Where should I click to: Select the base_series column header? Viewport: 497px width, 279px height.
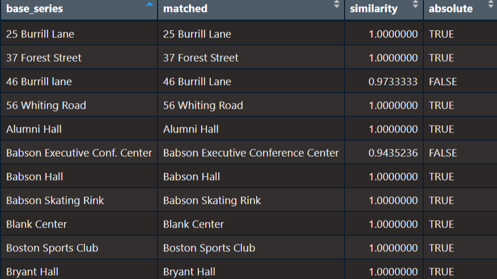(x=79, y=9)
